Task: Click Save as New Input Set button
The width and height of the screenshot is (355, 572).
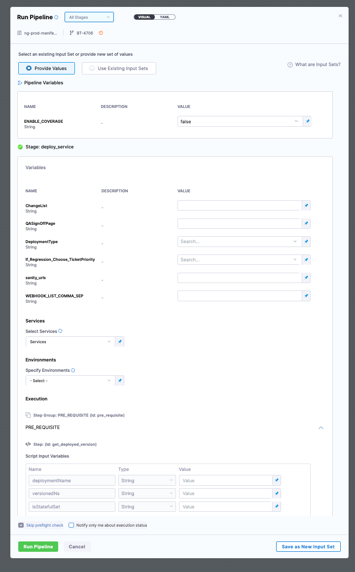Action: point(308,546)
